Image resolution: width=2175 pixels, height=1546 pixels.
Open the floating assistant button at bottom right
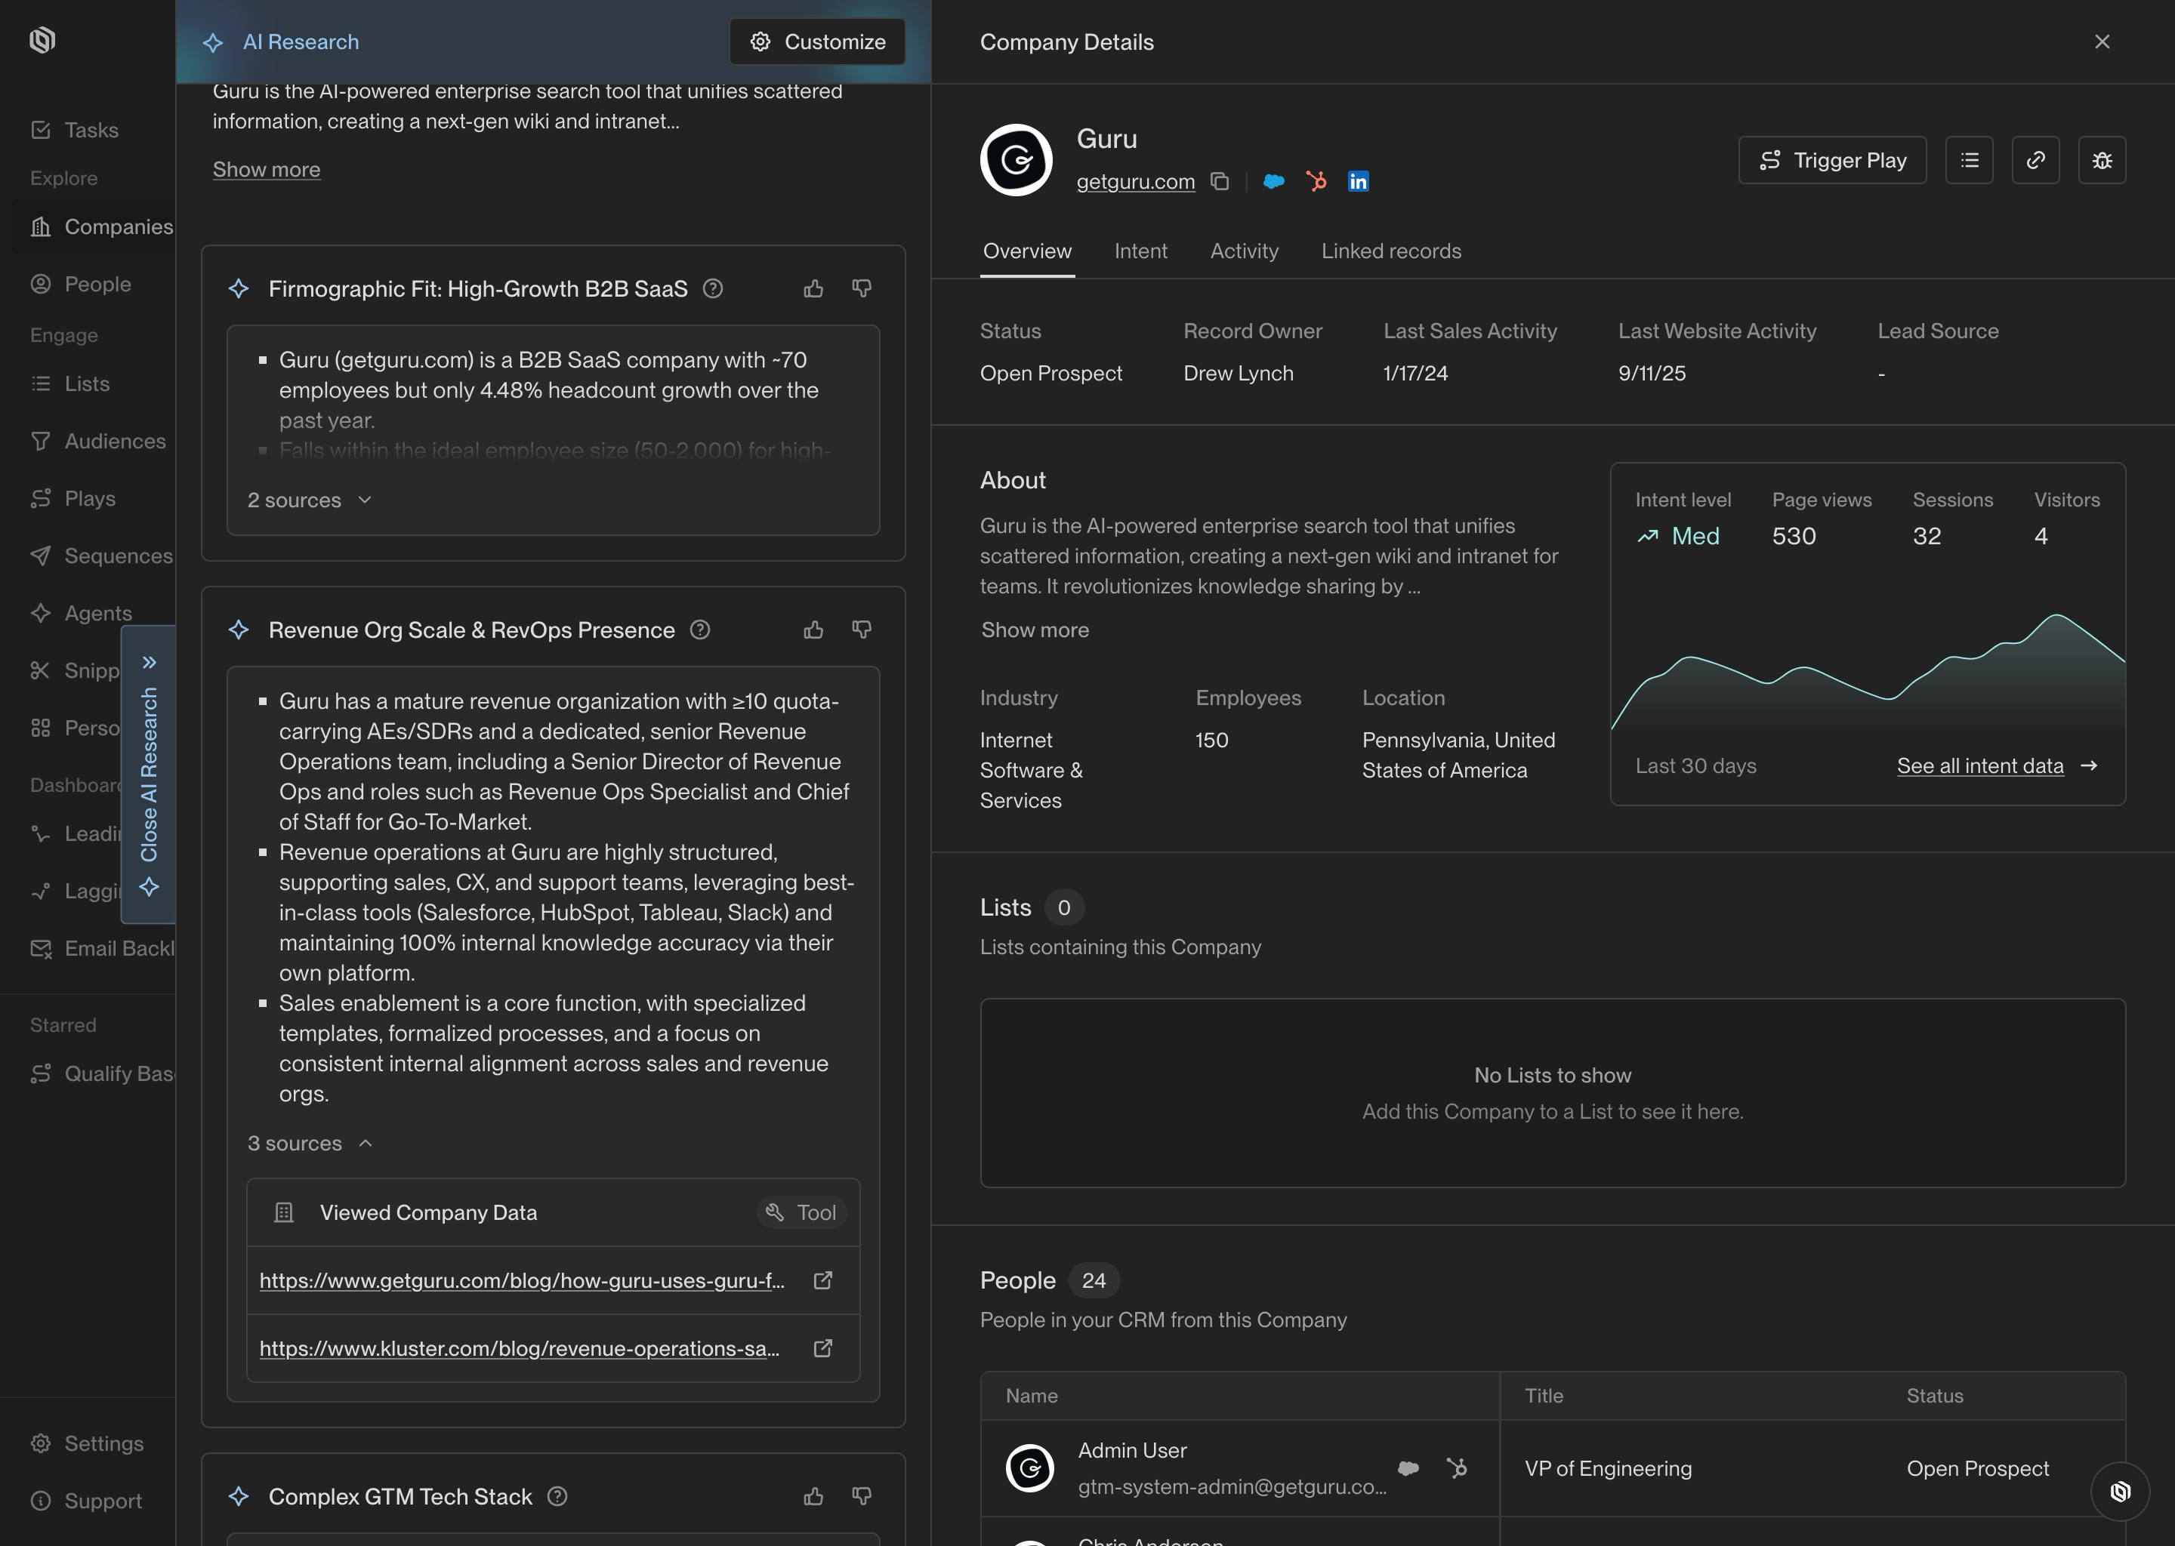click(2120, 1492)
